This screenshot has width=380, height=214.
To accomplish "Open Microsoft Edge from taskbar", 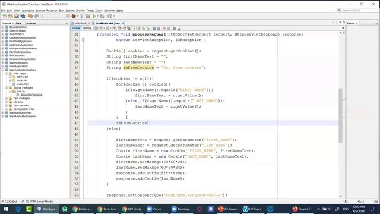I will (18, 209).
